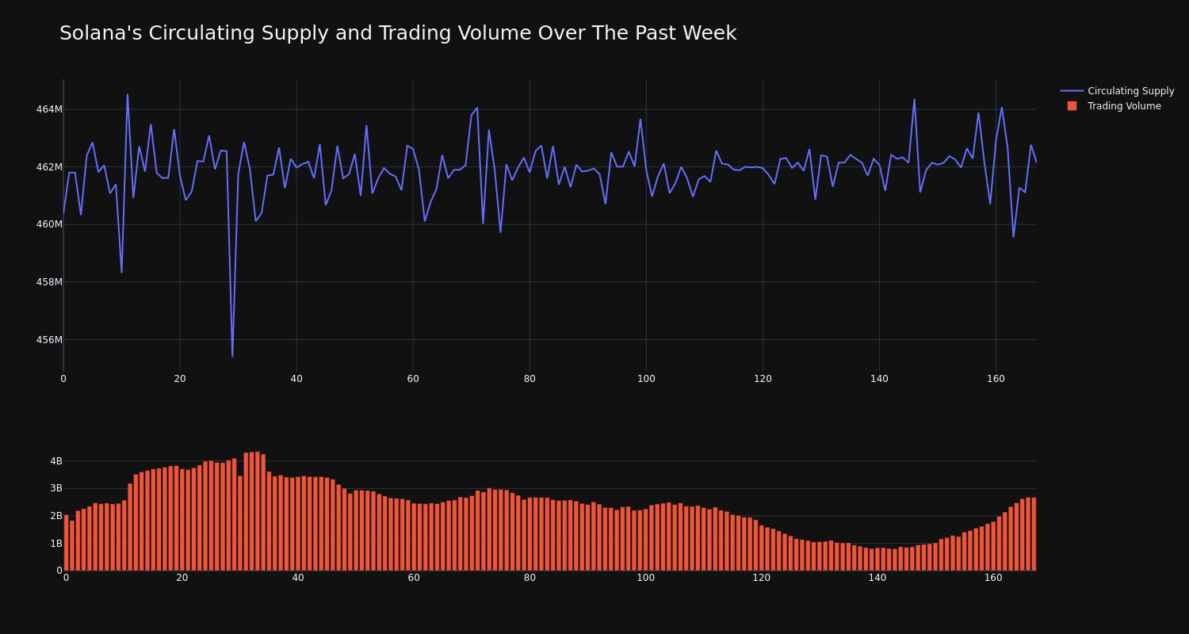Click the x-axis 100 label under the volume chart
The image size is (1189, 634).
pos(646,578)
